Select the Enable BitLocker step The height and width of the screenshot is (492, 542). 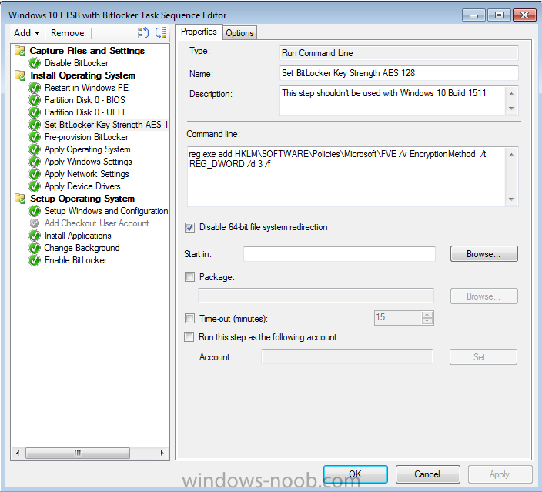point(75,260)
